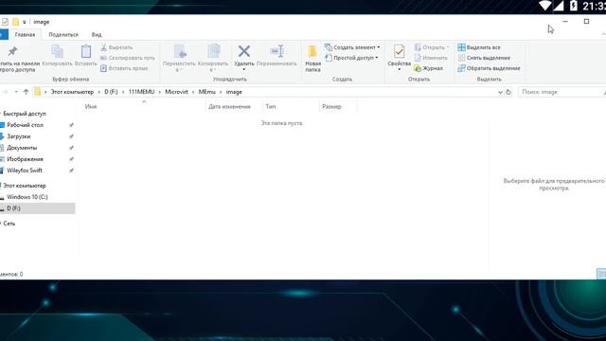Click the Rename (Переименовать) icon
The image size is (606, 341).
tap(276, 51)
